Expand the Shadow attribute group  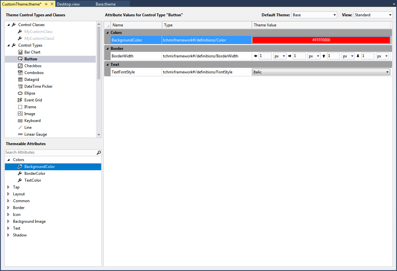tap(8, 235)
